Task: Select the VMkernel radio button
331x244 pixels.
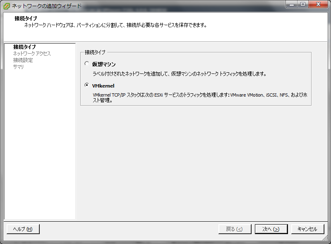Action: click(x=86, y=85)
